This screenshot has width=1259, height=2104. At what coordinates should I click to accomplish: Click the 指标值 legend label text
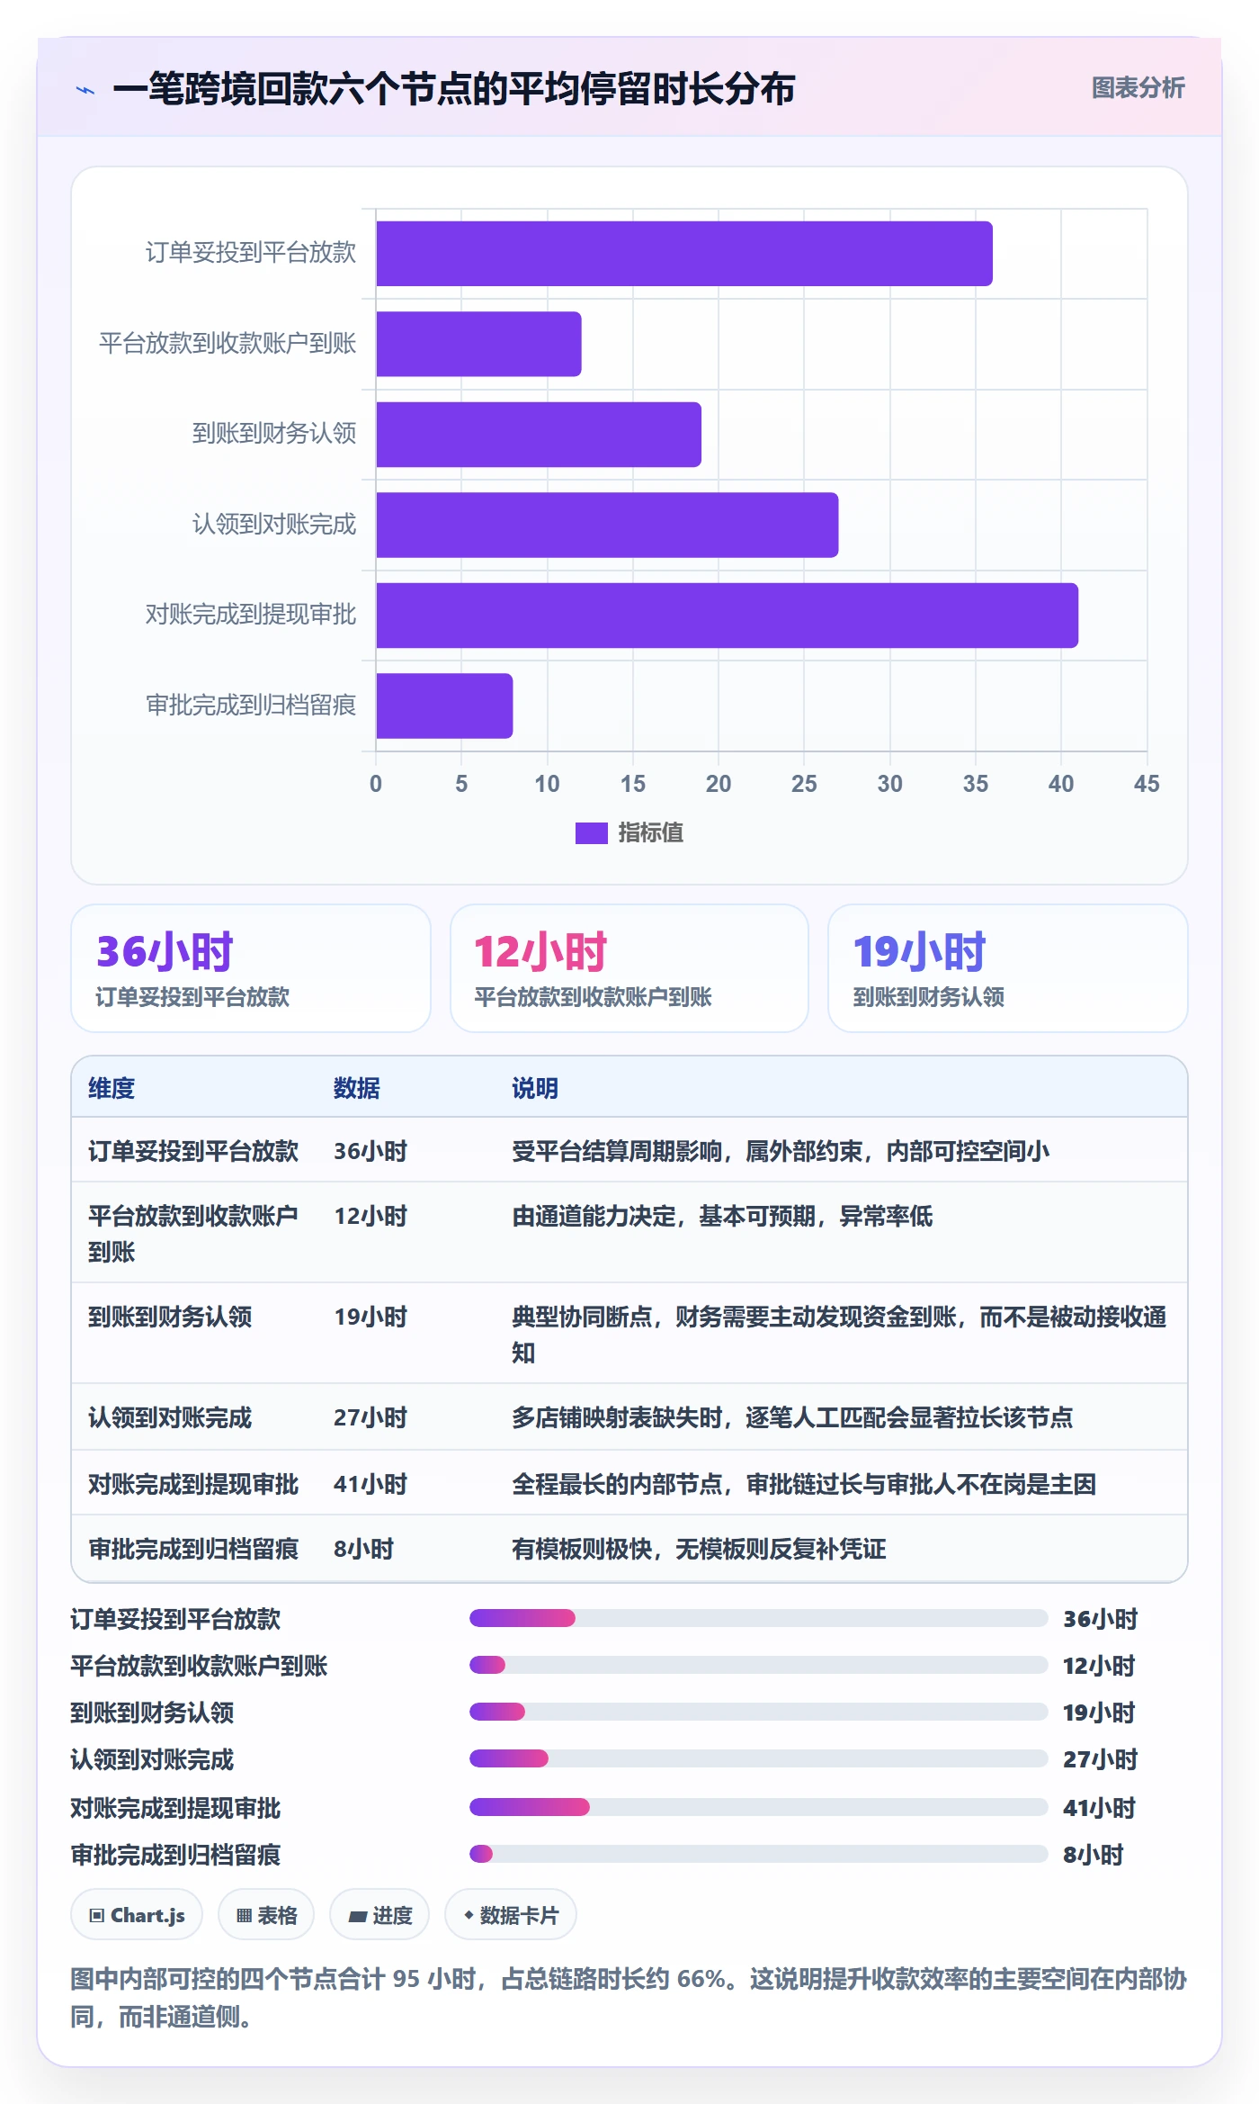click(x=650, y=833)
